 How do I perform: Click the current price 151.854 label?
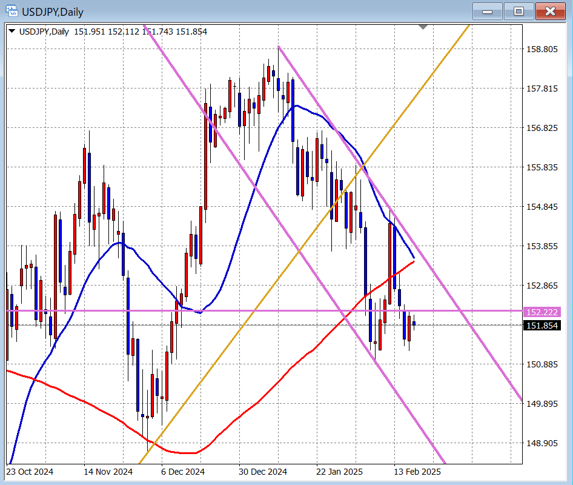[542, 326]
